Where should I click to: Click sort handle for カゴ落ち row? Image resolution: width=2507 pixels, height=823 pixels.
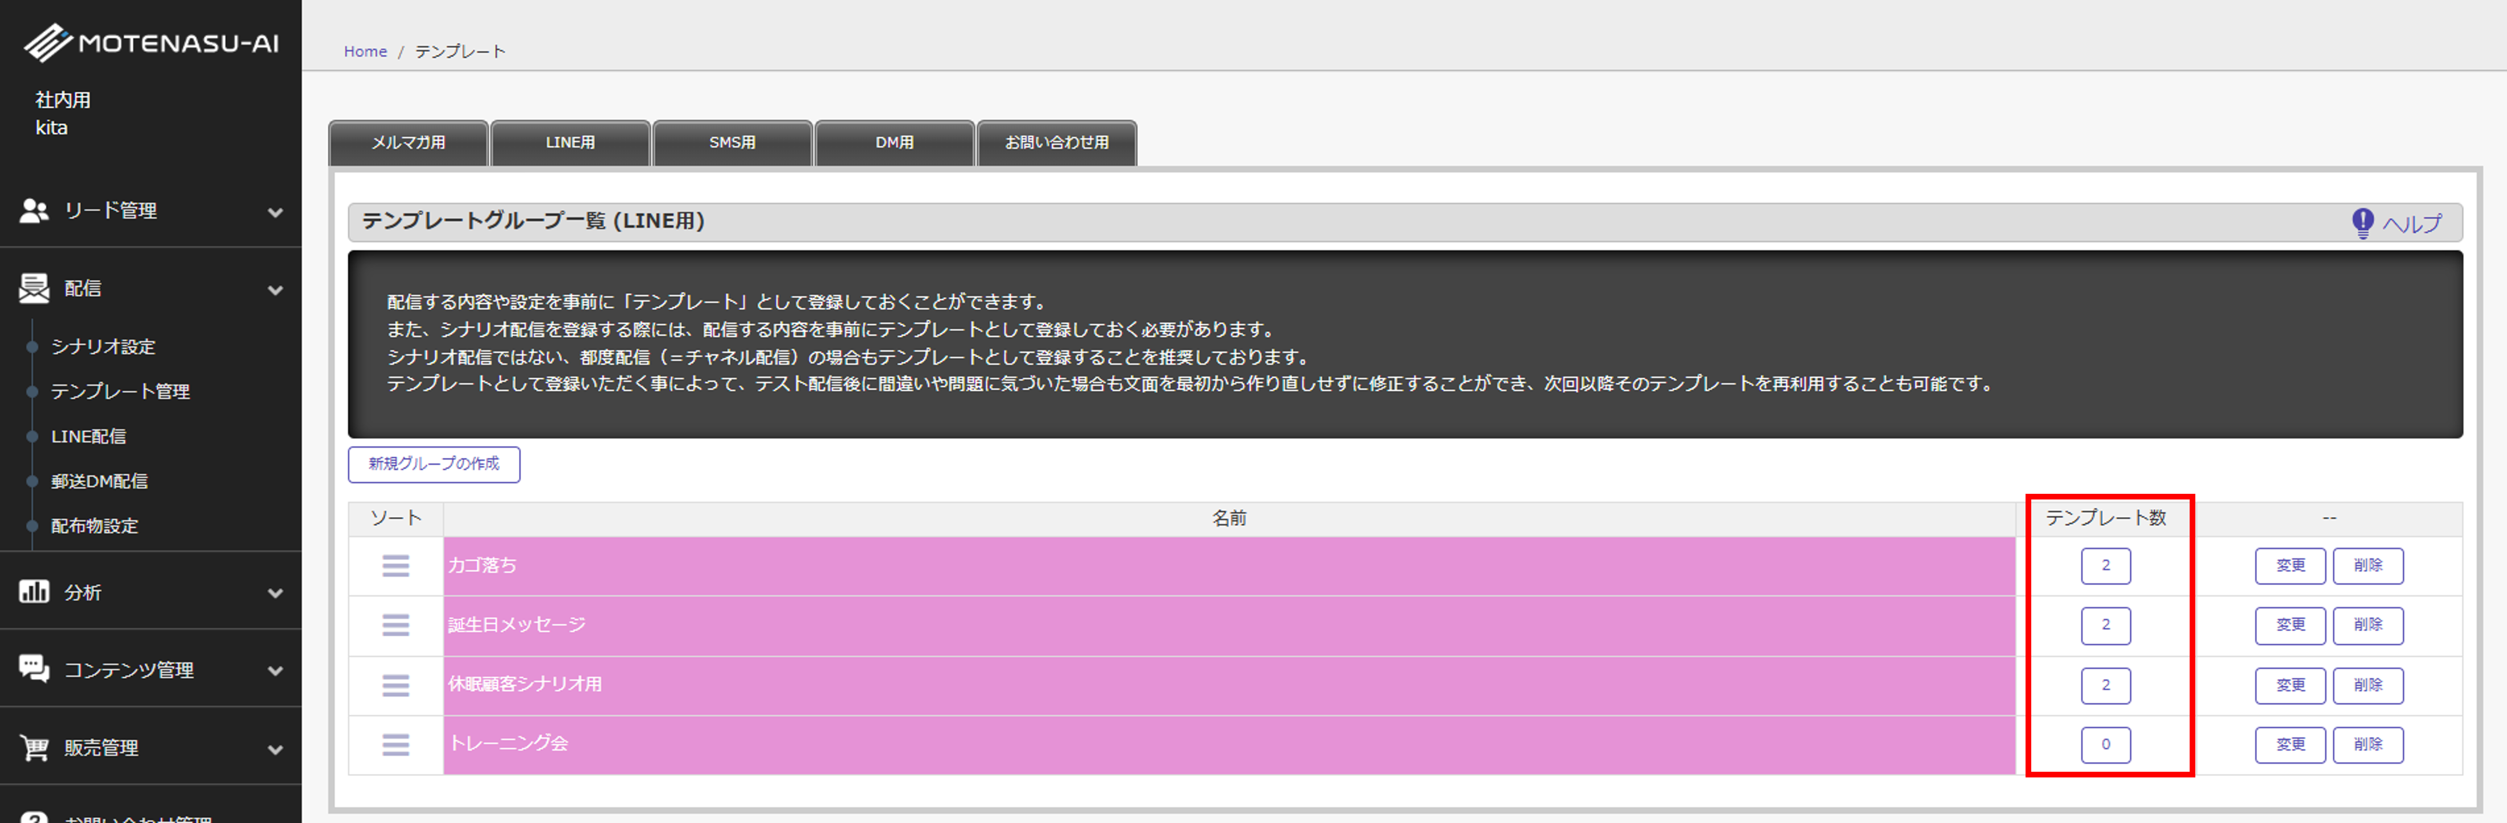pos(395,565)
